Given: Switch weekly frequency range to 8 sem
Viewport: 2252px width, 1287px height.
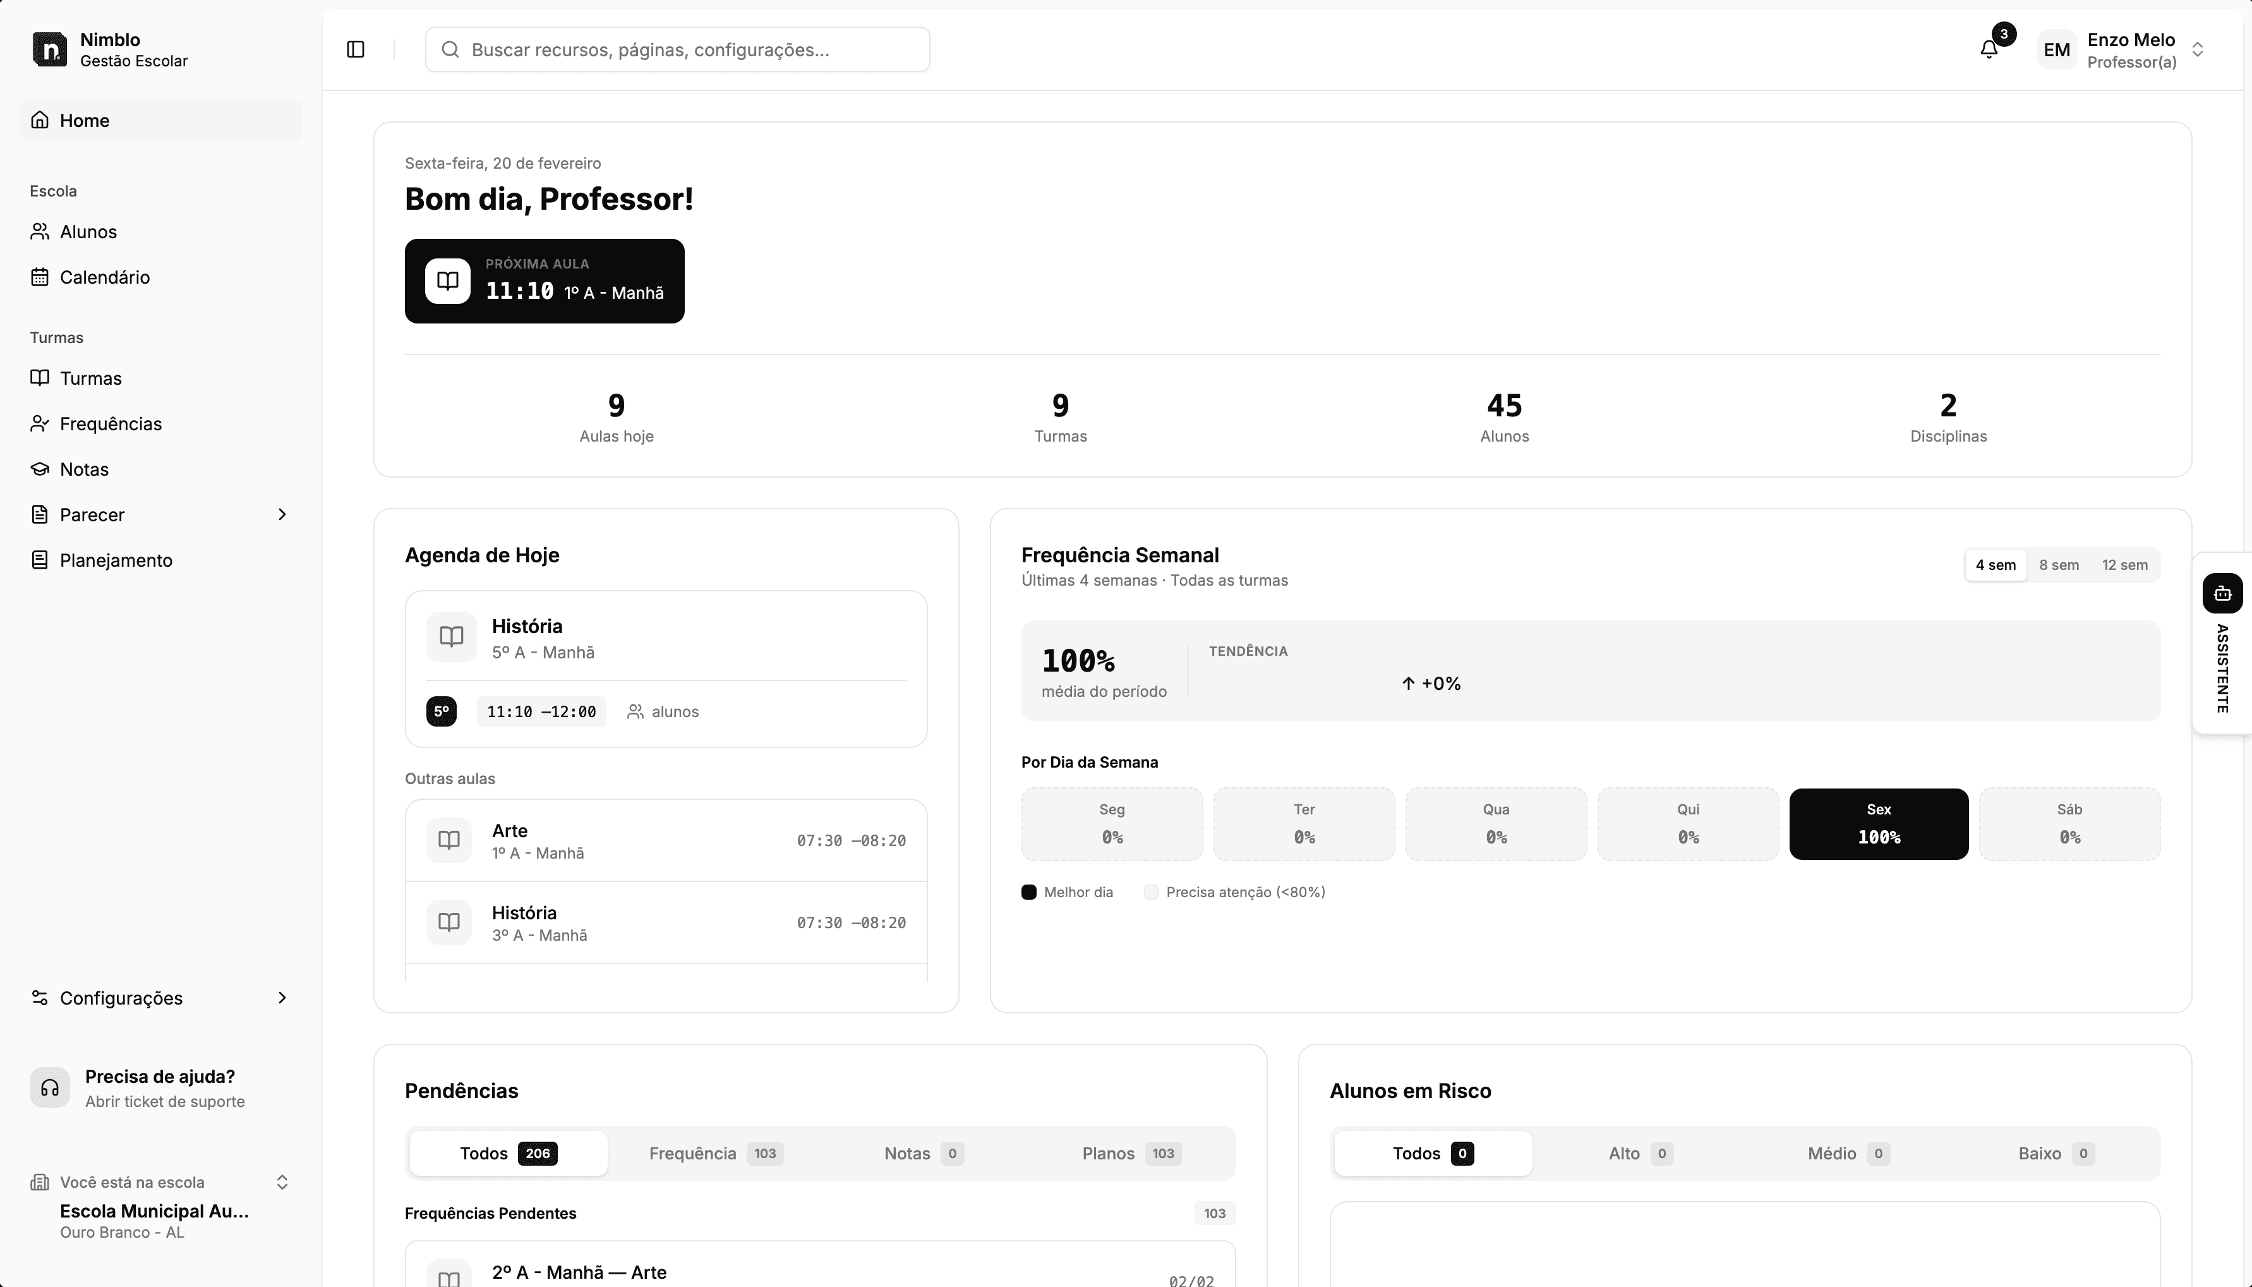Looking at the screenshot, I should pyautogui.click(x=2059, y=564).
